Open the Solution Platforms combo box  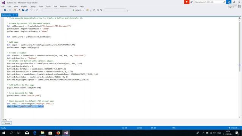coord(62,10)
